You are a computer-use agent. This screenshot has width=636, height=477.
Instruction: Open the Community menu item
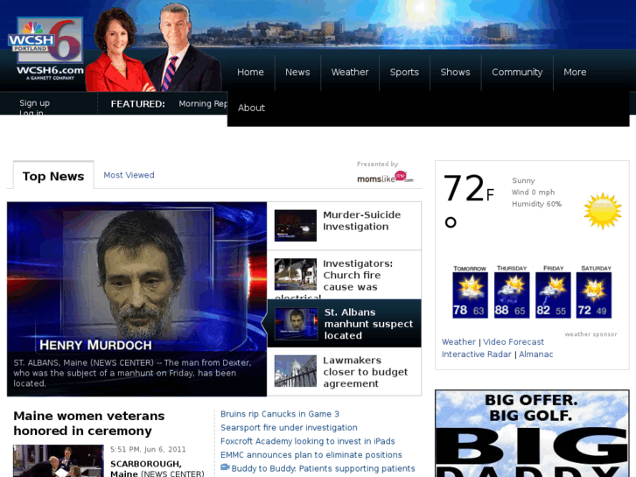tap(517, 73)
